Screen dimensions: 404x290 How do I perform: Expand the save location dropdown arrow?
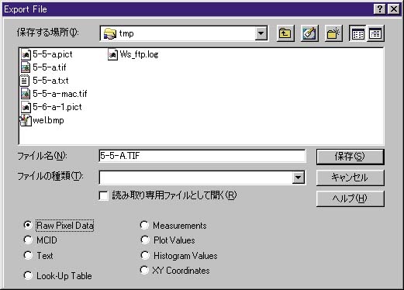point(261,33)
